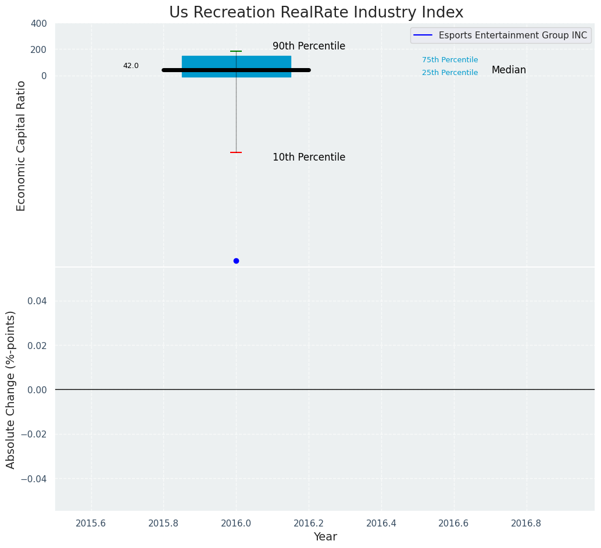The height and width of the screenshot is (548, 601).
Task: Click the 25th Percentile label
Action: [450, 73]
